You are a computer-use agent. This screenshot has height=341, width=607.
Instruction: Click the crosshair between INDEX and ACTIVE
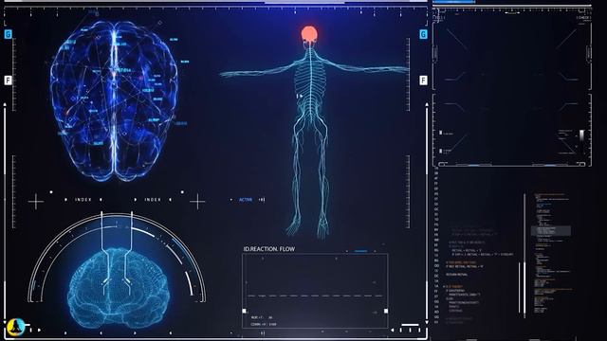tap(197, 202)
